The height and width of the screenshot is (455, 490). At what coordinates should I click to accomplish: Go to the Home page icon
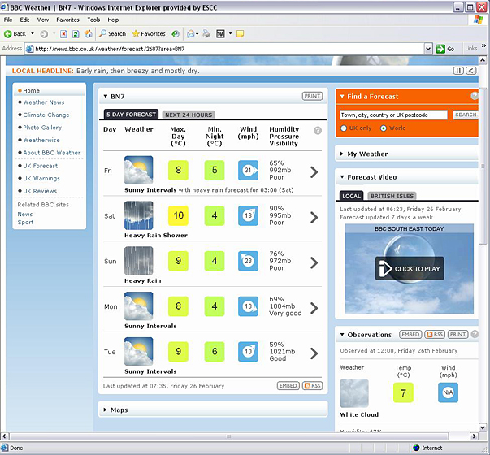point(89,34)
